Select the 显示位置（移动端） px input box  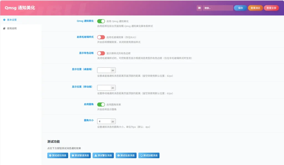(104, 88)
